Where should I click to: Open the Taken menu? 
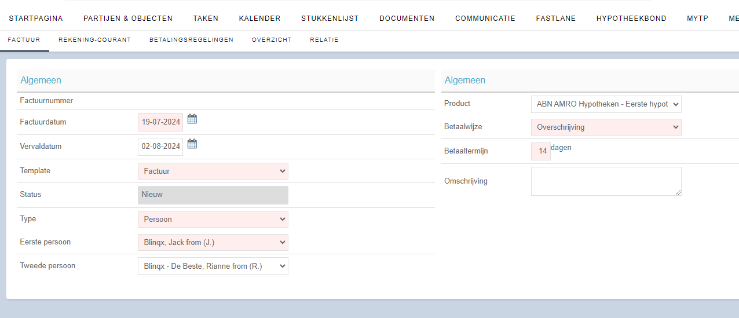point(206,19)
